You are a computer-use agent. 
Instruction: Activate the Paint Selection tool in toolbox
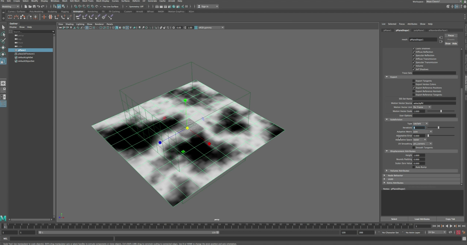(3, 41)
